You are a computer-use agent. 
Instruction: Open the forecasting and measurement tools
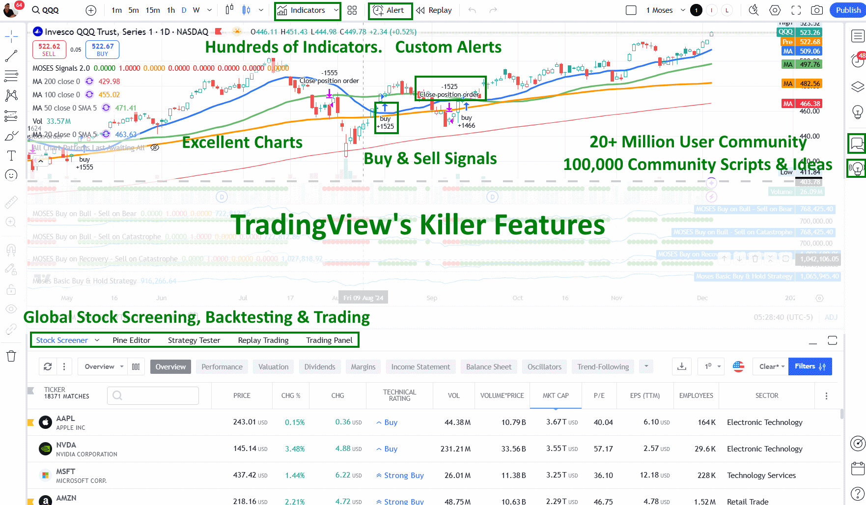11,116
